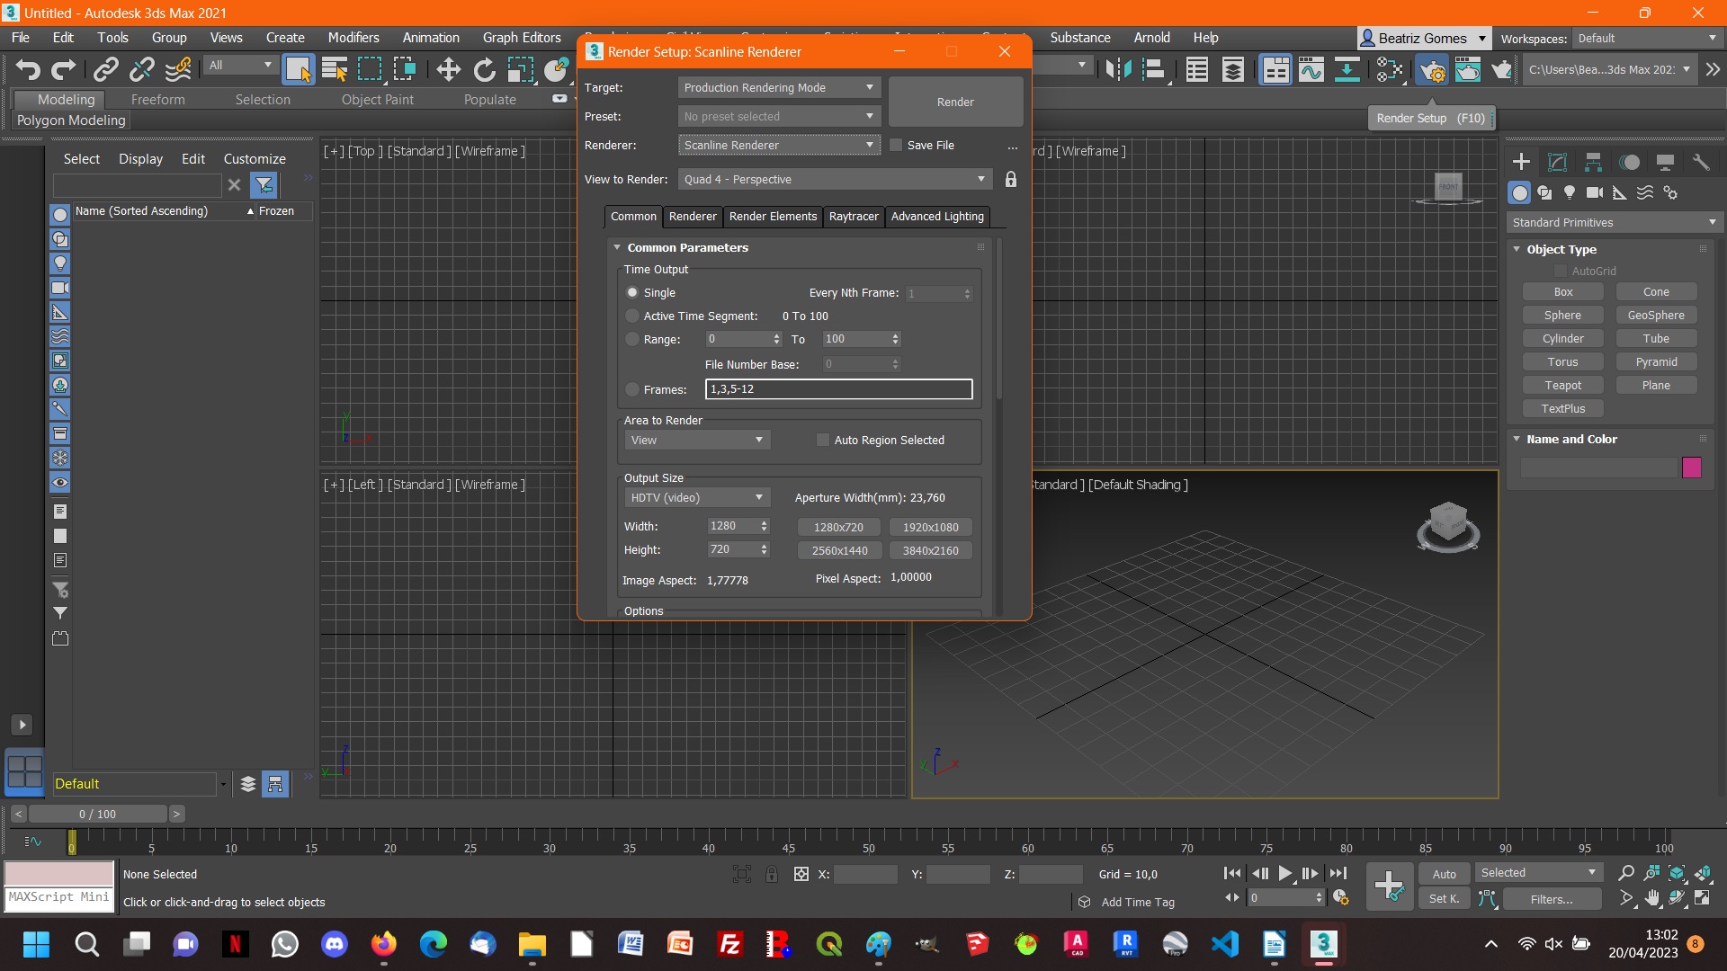Image resolution: width=1727 pixels, height=971 pixels.
Task: Select the Frames radio button
Action: pos(632,389)
